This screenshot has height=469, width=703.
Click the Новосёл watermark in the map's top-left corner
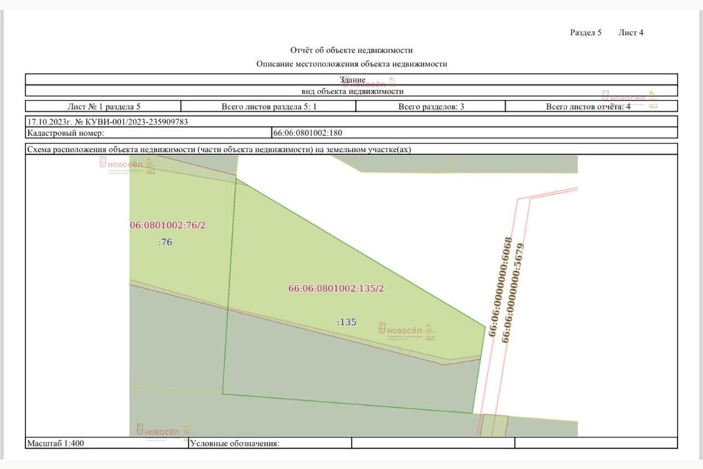tap(127, 165)
